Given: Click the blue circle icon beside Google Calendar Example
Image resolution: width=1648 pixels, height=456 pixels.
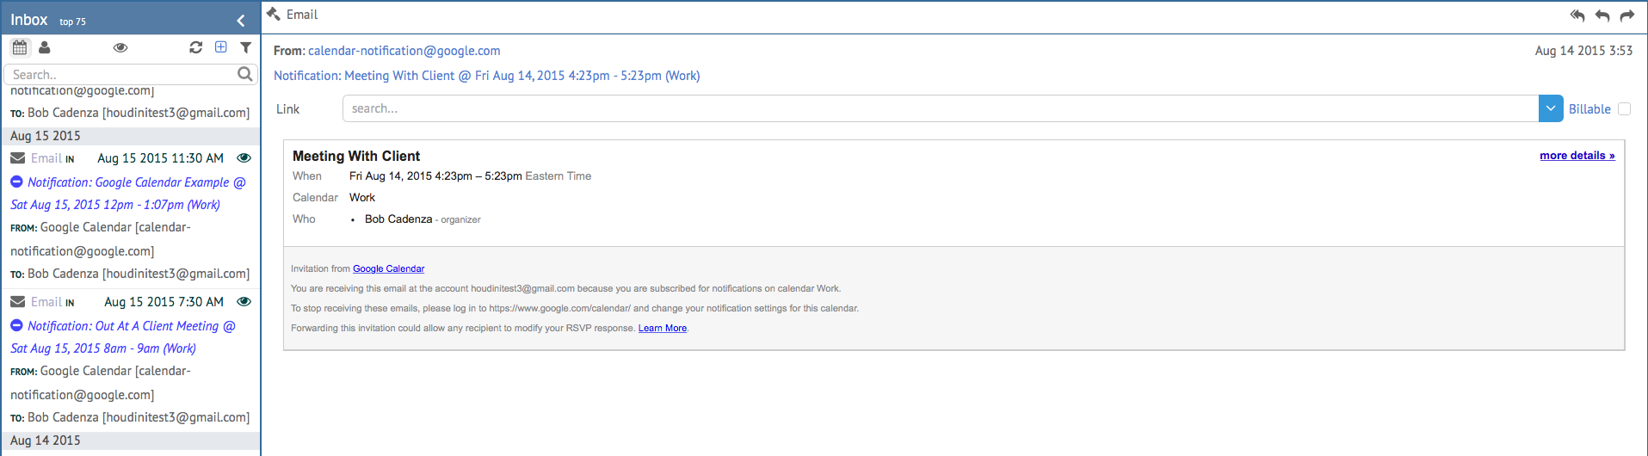Looking at the screenshot, I should [16, 182].
